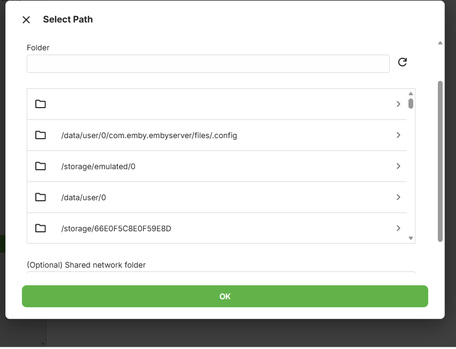Click folder icon beside /storage/emulated/0
The image size is (456, 349).
coord(41,166)
